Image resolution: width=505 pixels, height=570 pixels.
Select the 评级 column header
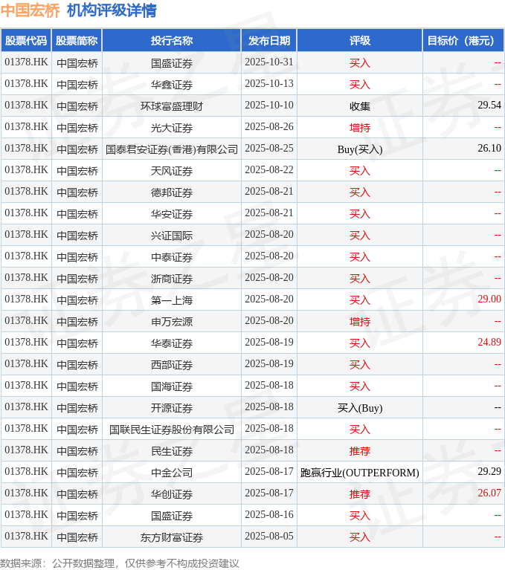click(360, 41)
